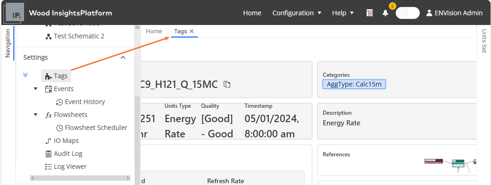The height and width of the screenshot is (185, 491).
Task: Open the Home menu item in top bar
Action: [x=252, y=13]
